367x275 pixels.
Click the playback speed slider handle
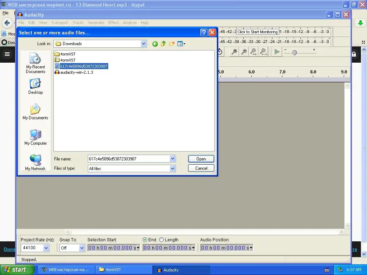(295, 53)
